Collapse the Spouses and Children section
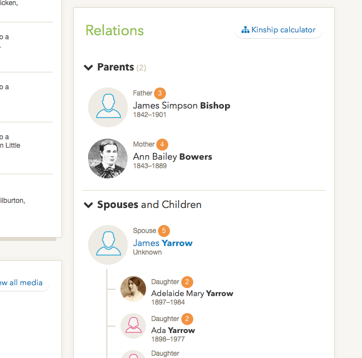Viewport: 362px width, 358px height. point(89,205)
